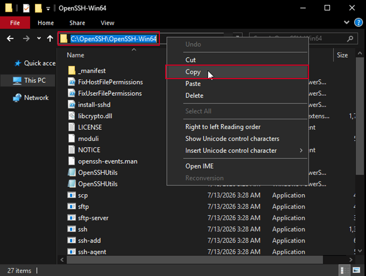Screen dimensions: 366x276
Task: Click the Forward navigation arrow
Action: (26, 39)
